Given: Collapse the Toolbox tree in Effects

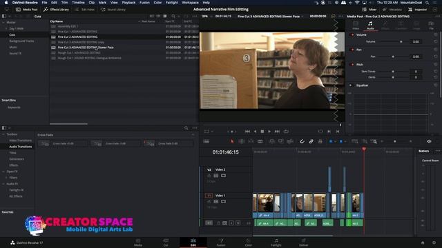Looking at the screenshot, I should click(x=3, y=134).
